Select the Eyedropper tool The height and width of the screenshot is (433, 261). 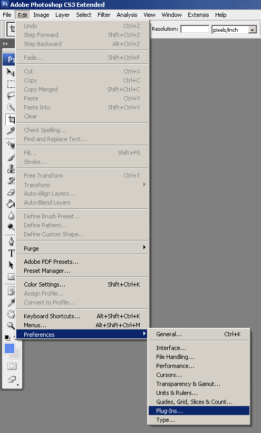[11, 302]
